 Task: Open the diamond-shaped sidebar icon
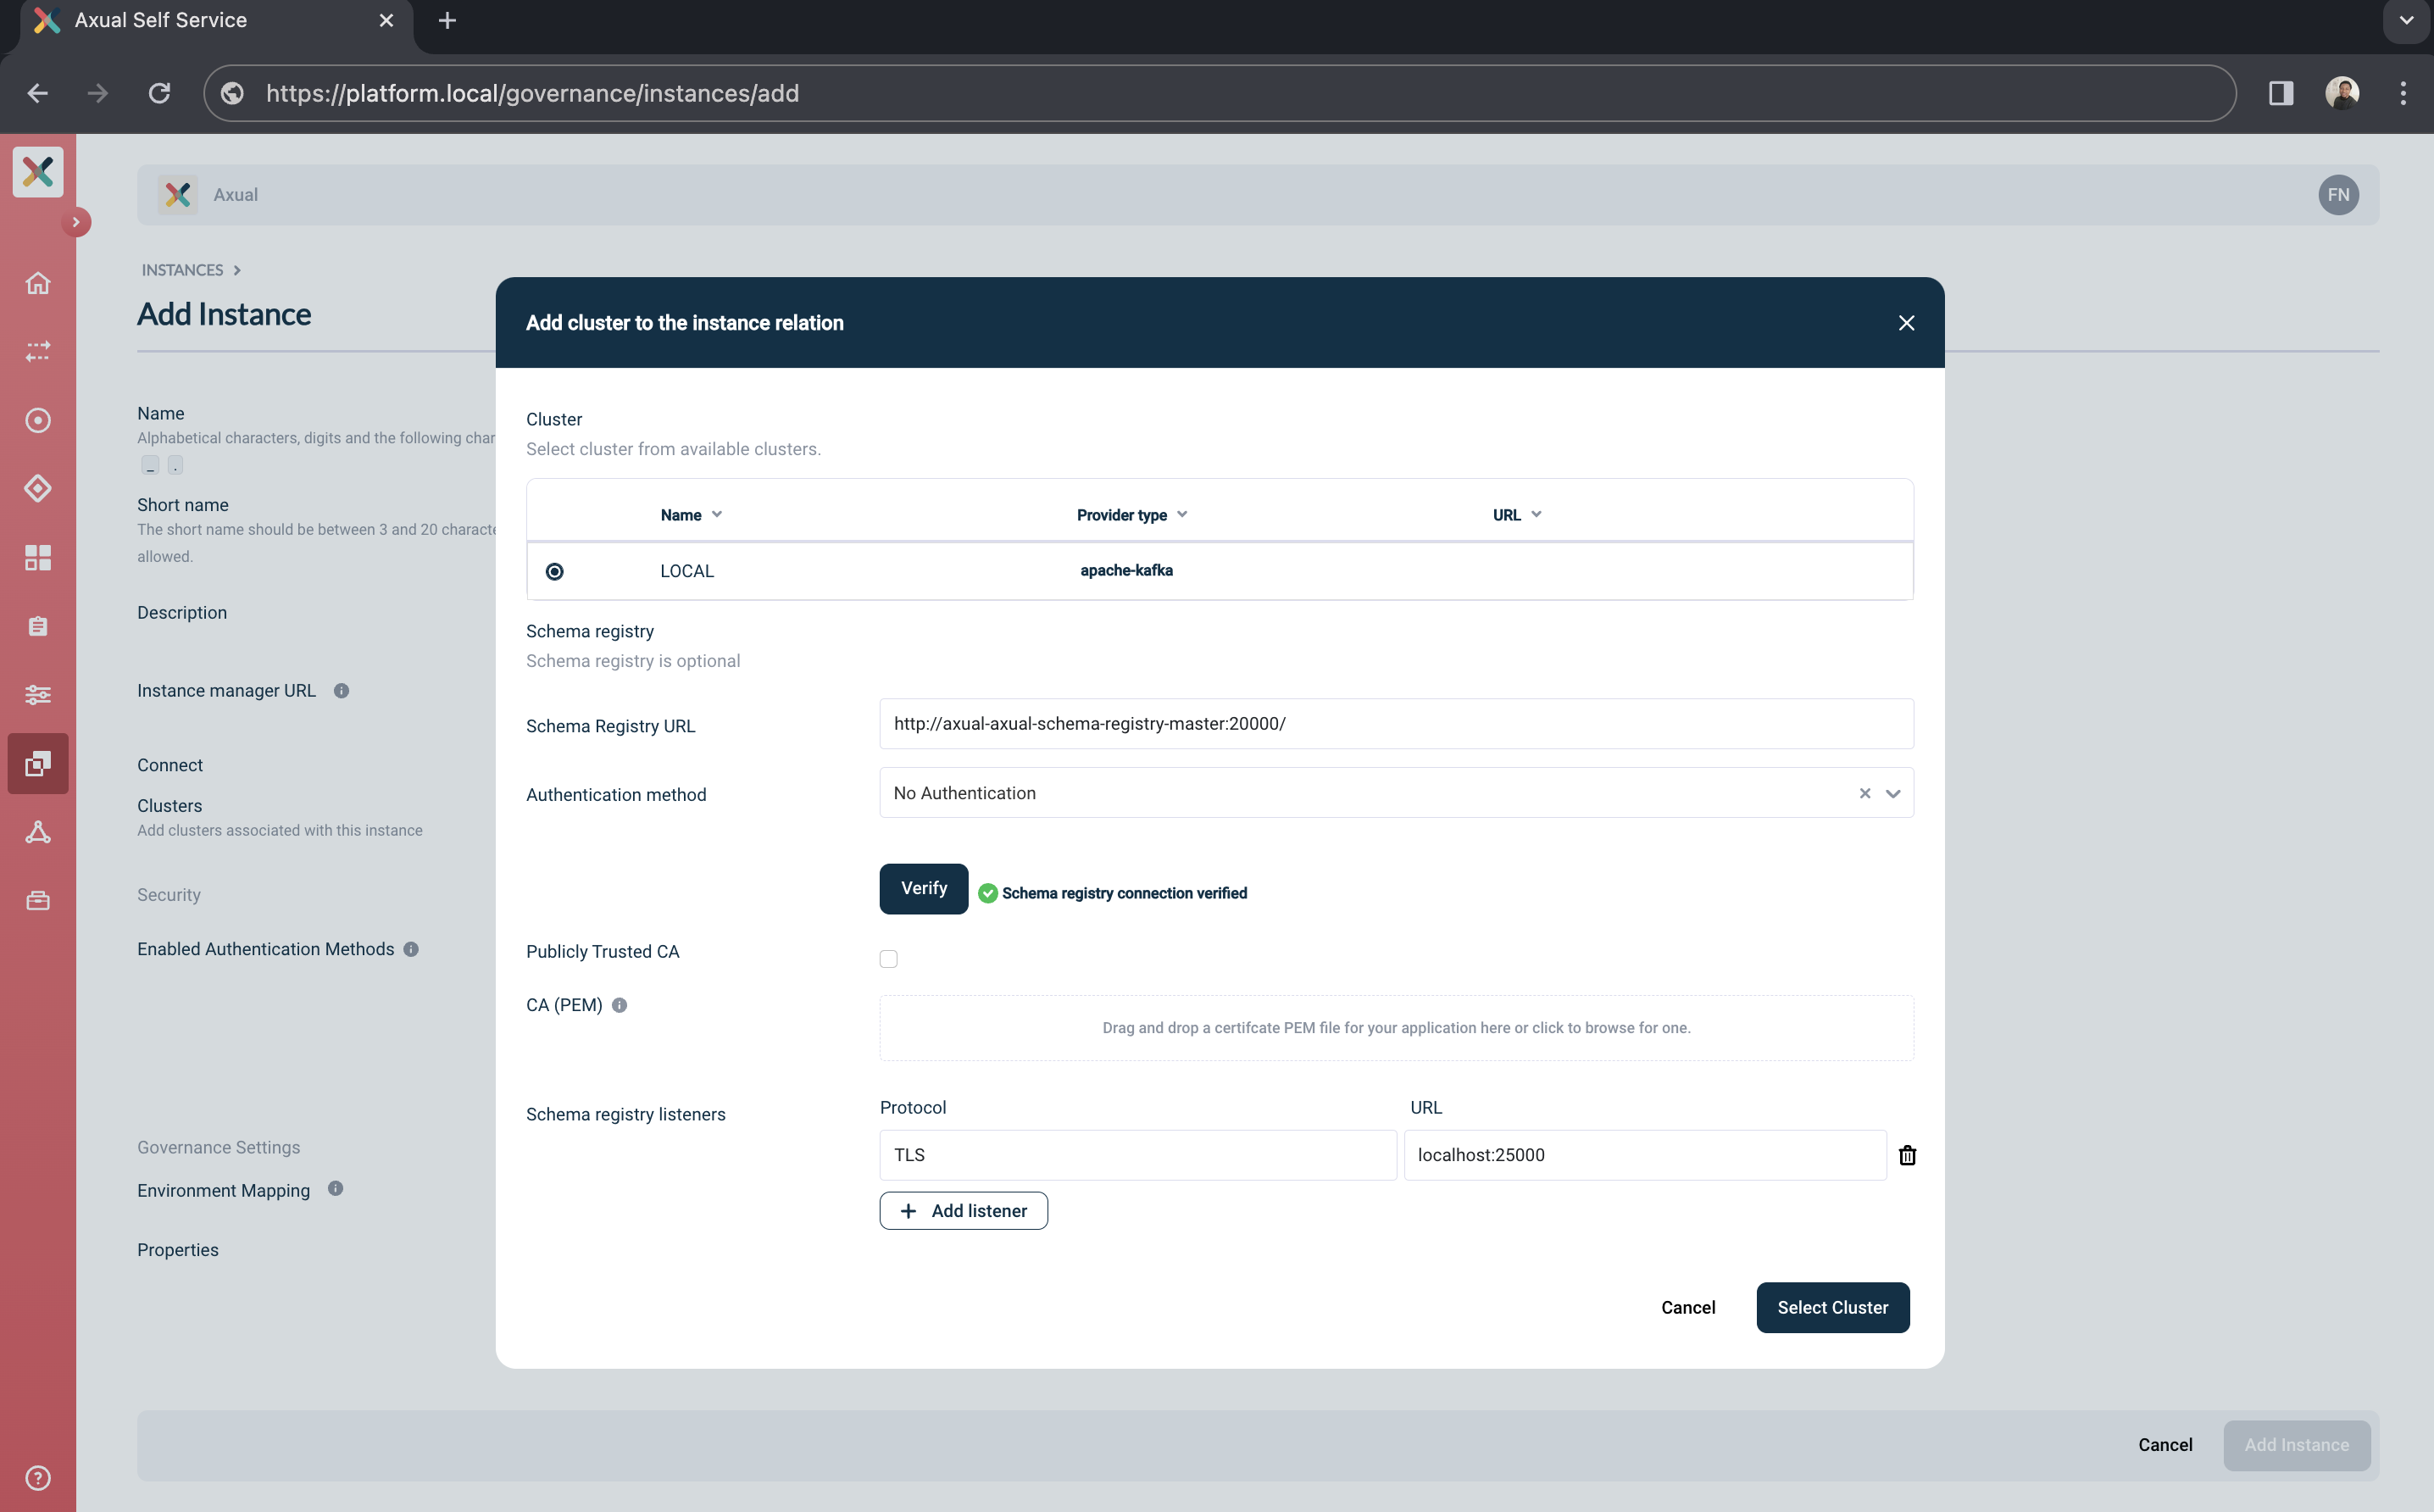tap(38, 488)
